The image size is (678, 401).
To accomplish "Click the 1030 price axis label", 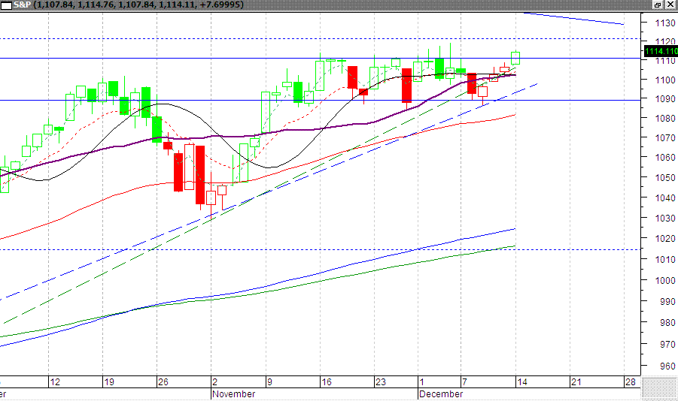I will pos(665,219).
